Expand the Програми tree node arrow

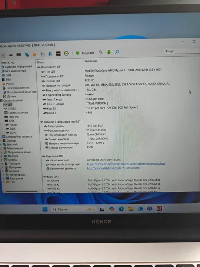coord(3,167)
